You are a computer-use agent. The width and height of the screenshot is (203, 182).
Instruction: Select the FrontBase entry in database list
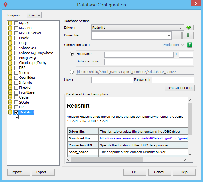[27, 92]
